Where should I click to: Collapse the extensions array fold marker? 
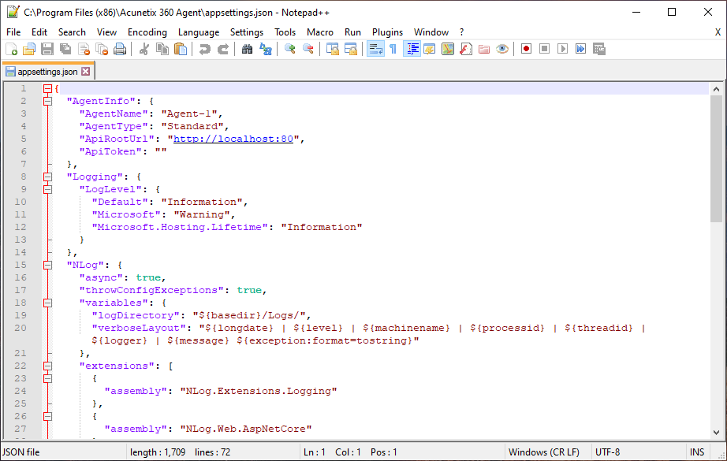pyautogui.click(x=47, y=366)
